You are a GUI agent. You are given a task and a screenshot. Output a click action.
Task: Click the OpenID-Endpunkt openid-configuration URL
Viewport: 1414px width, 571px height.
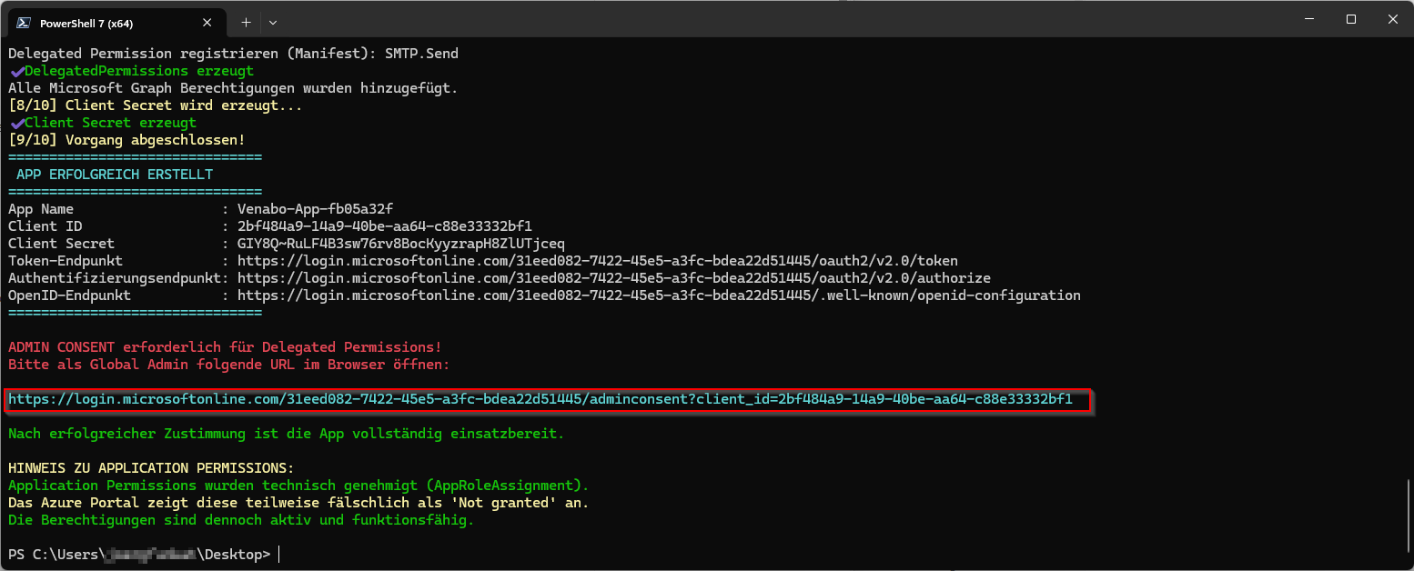pyautogui.click(x=659, y=296)
